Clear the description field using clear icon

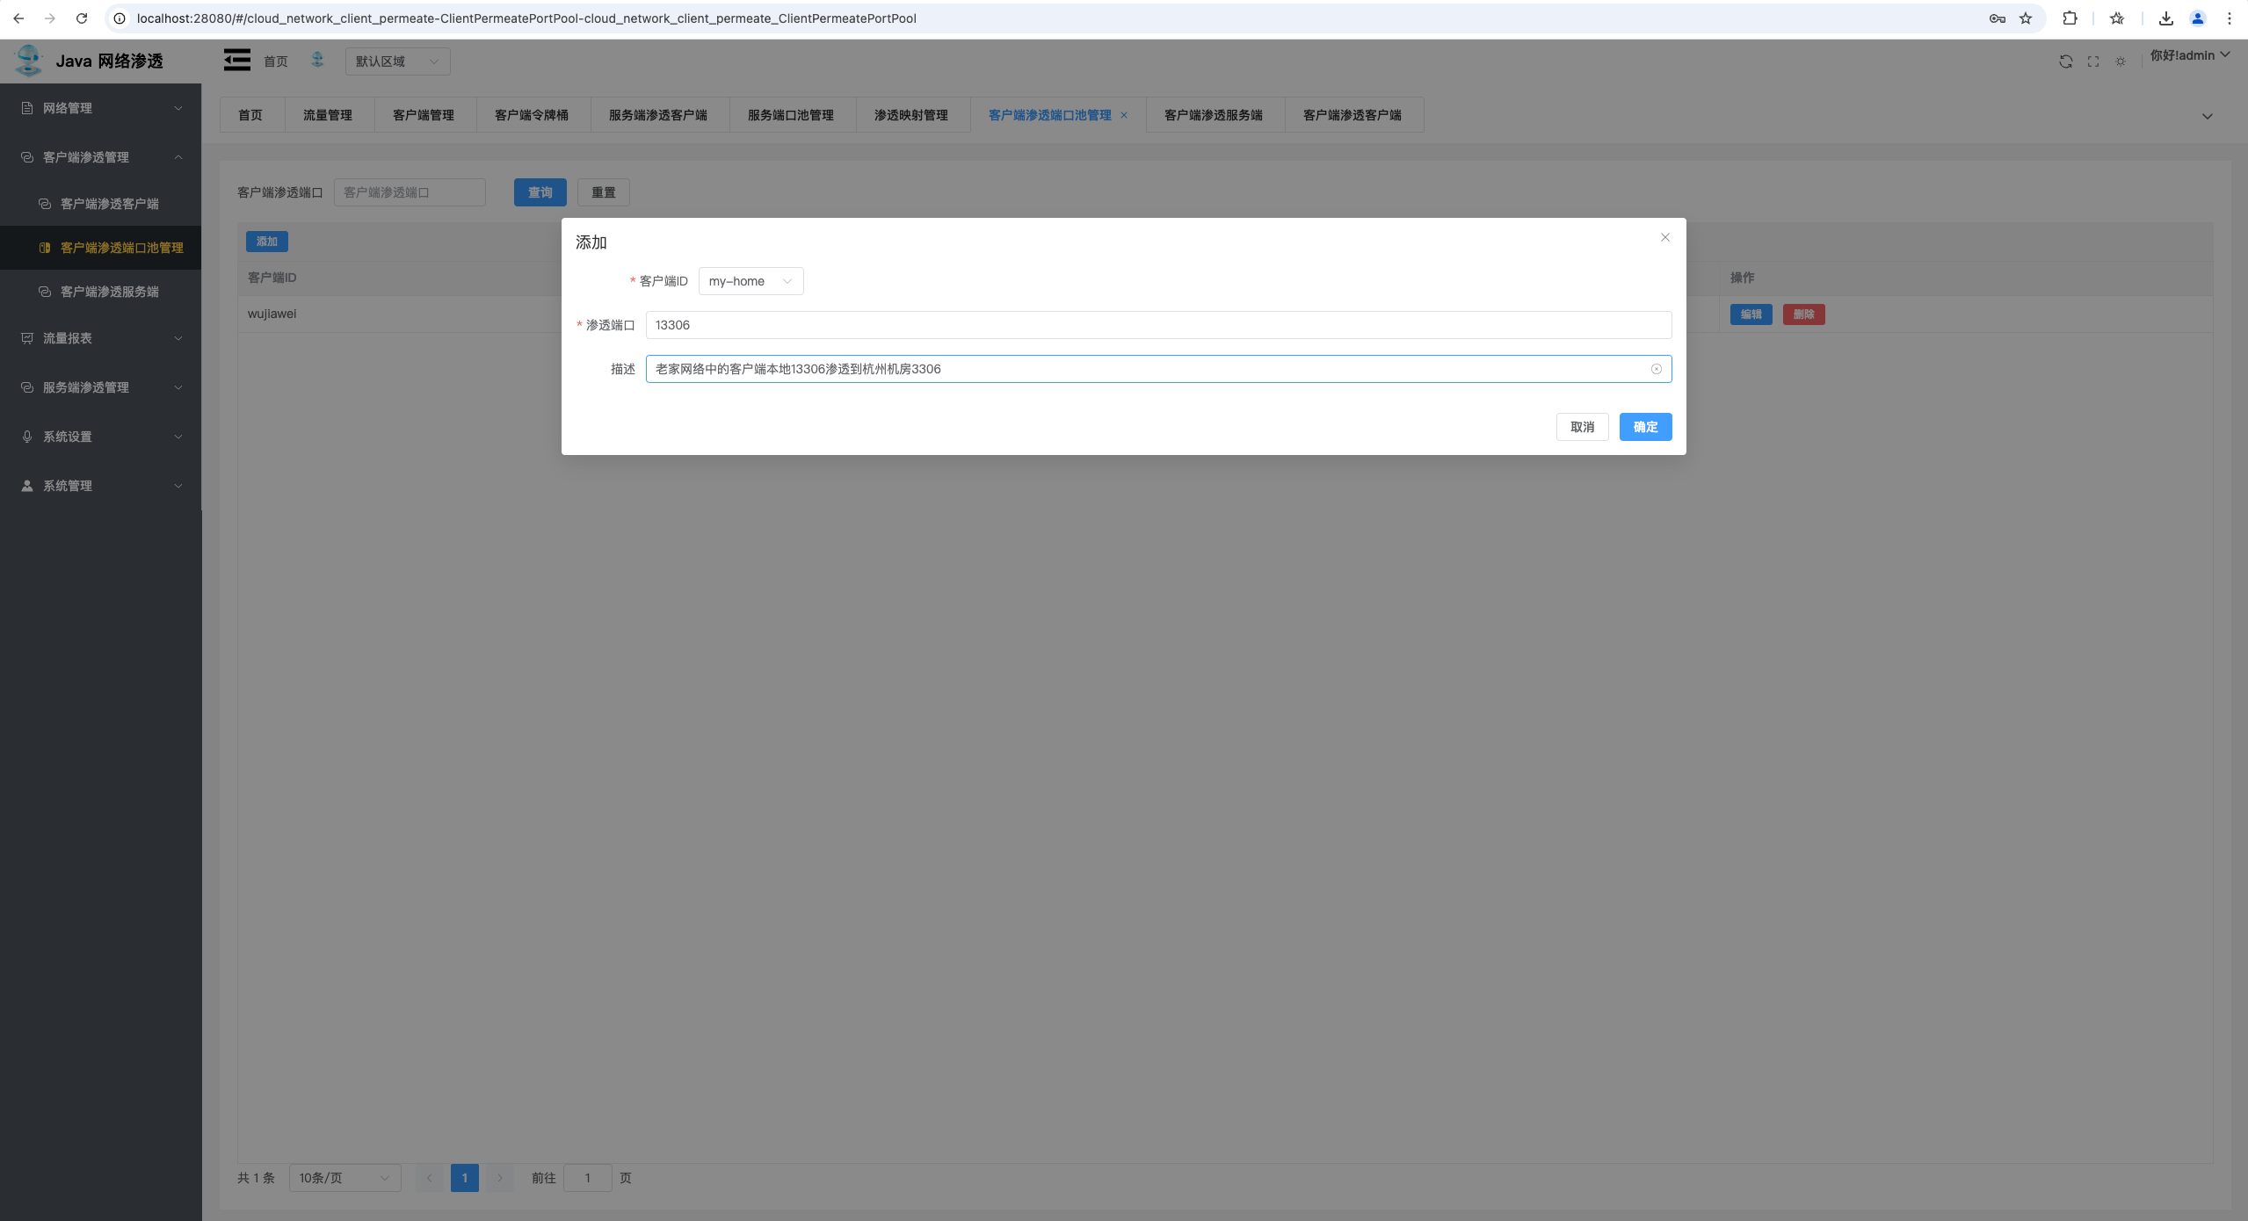tap(1656, 369)
